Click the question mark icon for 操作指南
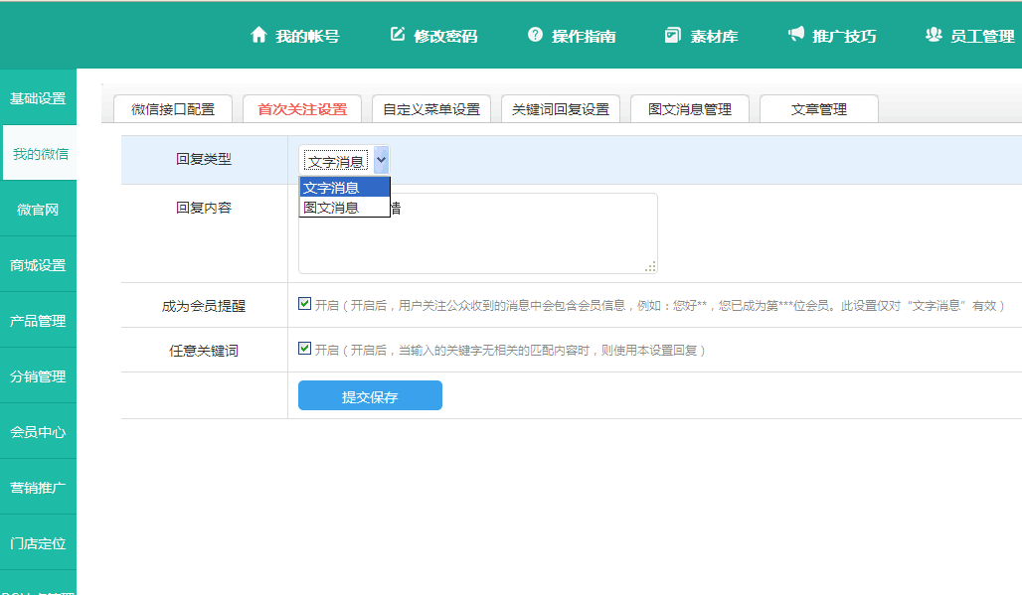This screenshot has width=1022, height=595. click(535, 35)
